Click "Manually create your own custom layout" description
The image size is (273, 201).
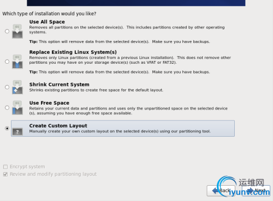[120, 131]
